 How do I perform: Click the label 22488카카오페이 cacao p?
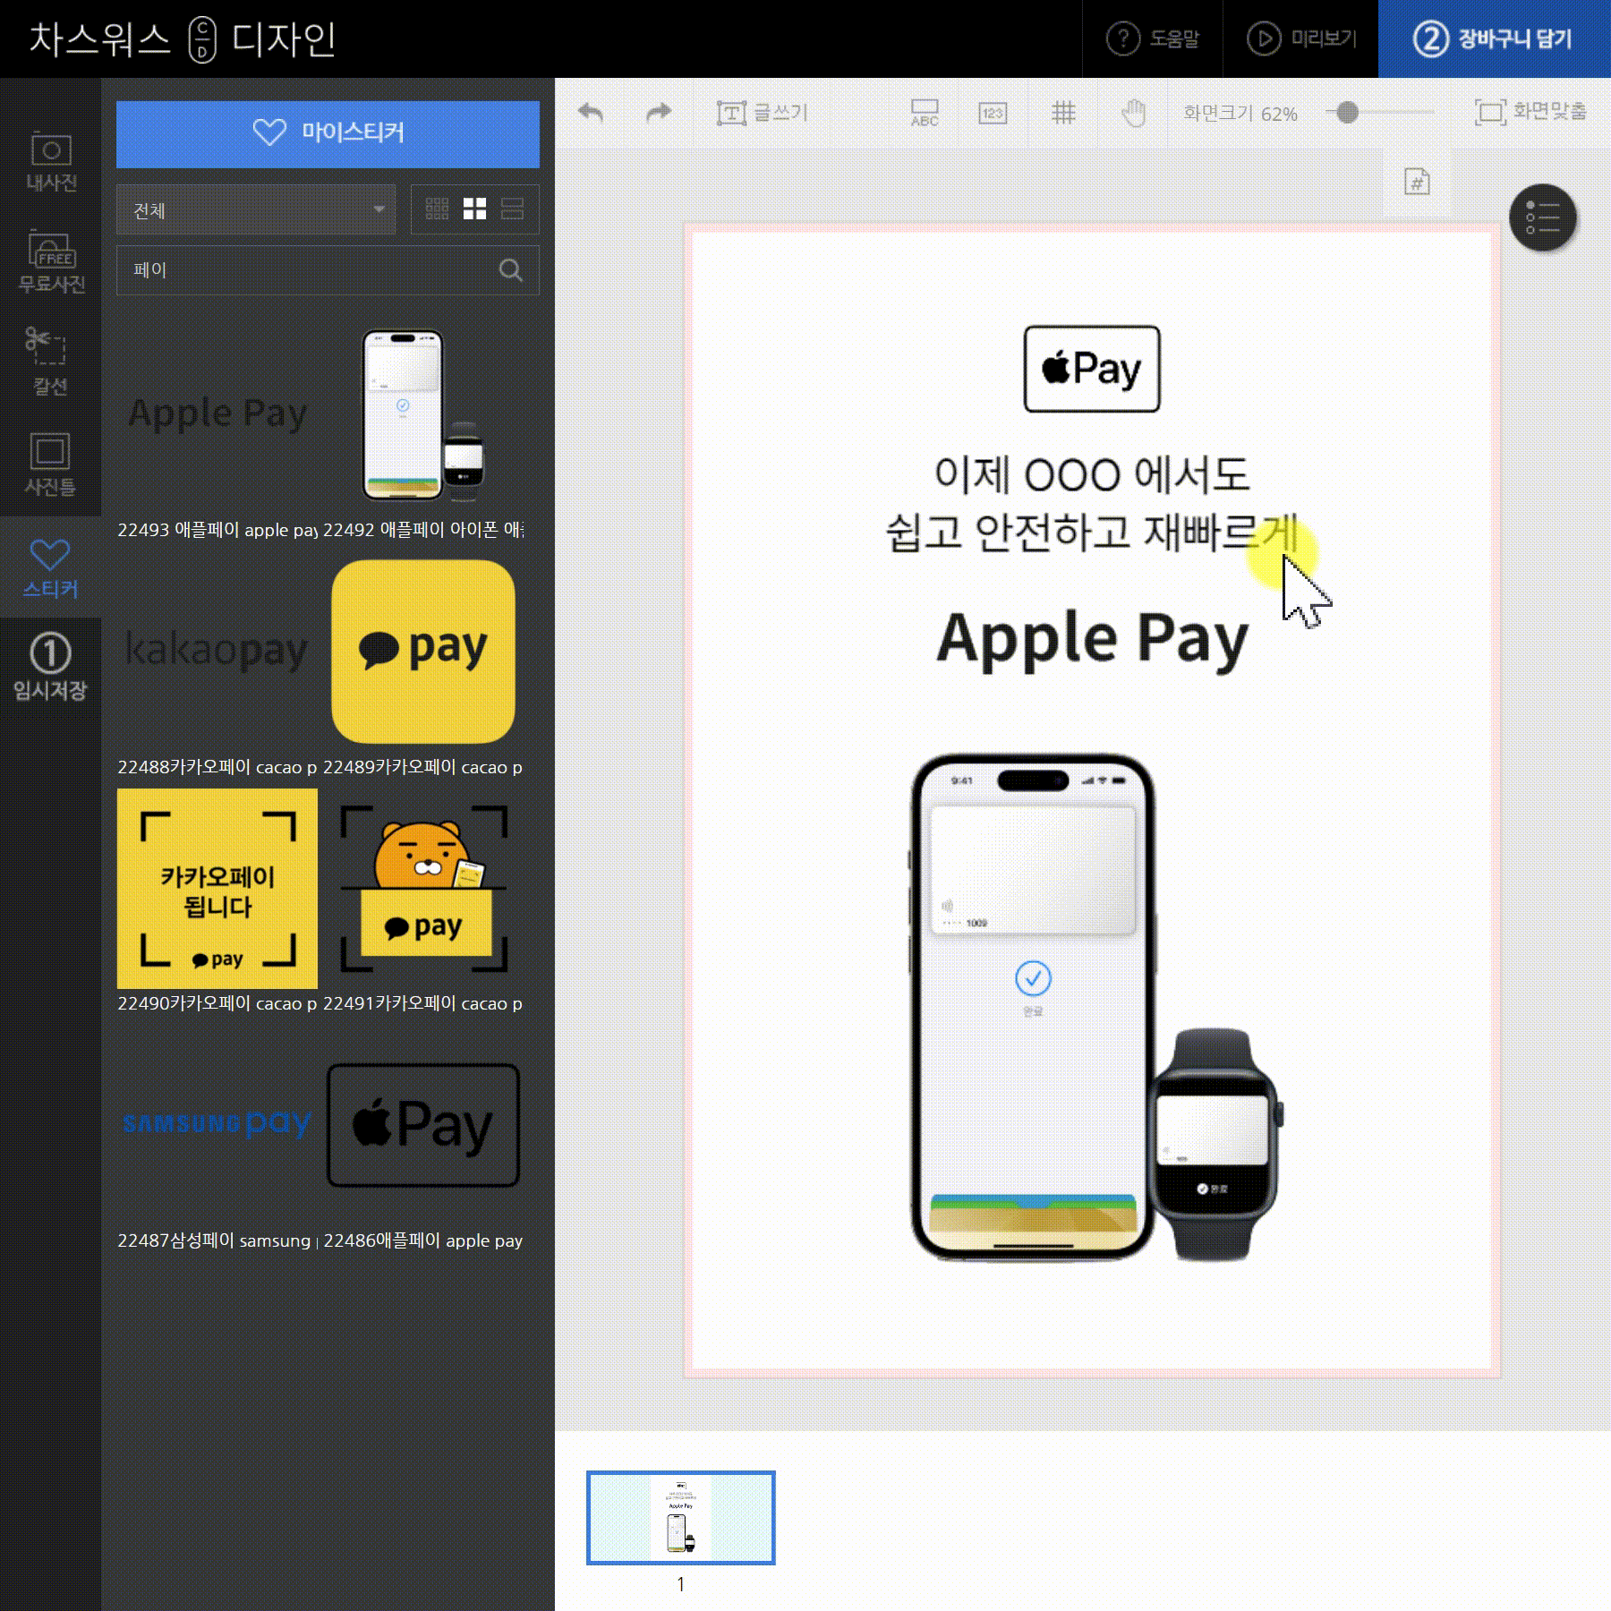(217, 767)
